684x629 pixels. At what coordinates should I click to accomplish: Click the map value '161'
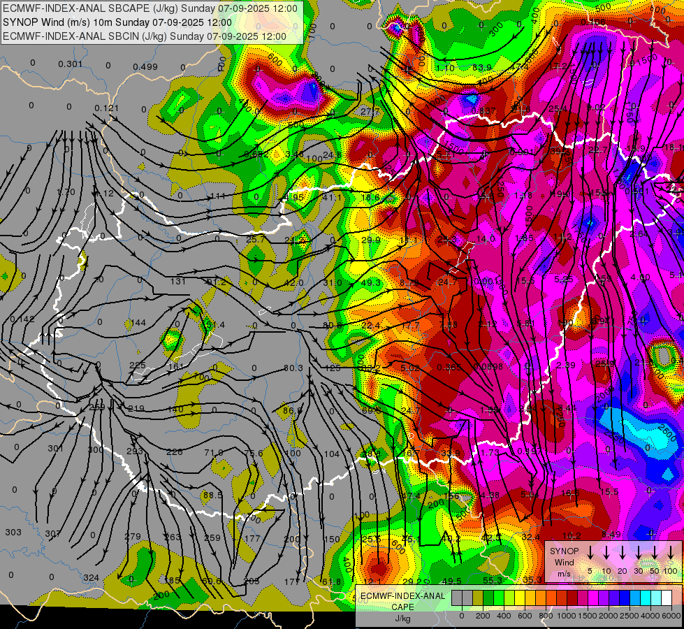point(176,366)
